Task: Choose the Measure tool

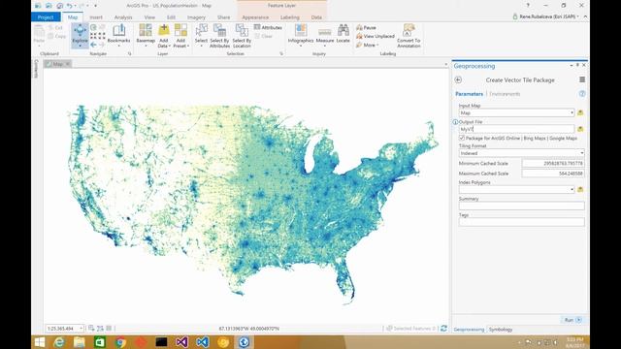Action: [325, 35]
